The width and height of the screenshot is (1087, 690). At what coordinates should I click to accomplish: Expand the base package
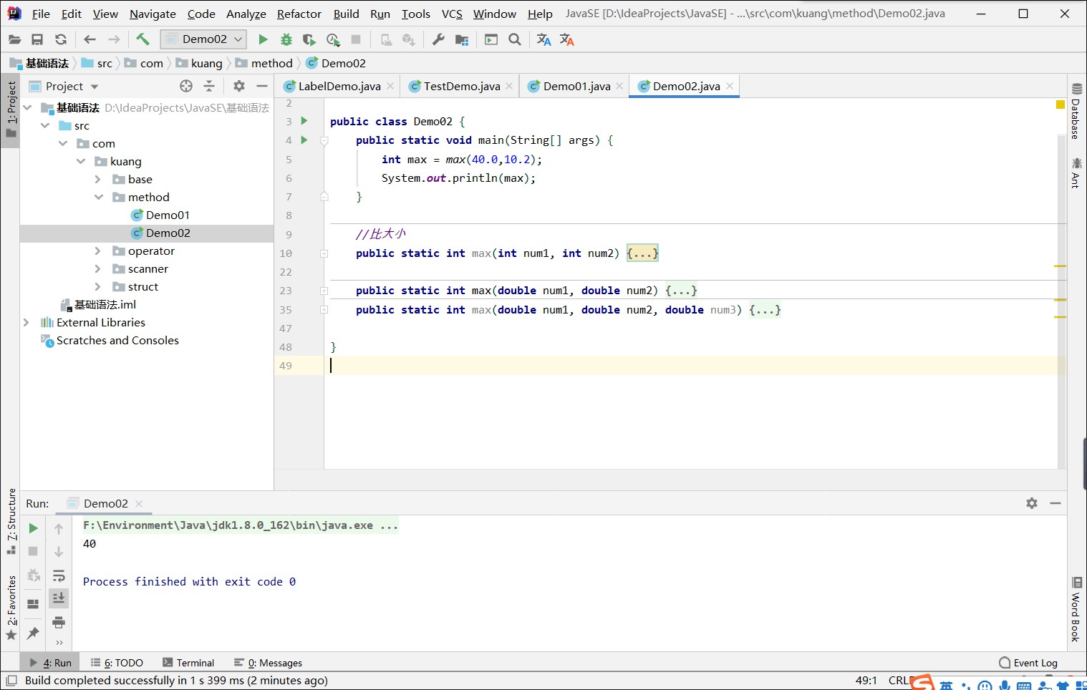click(x=98, y=179)
